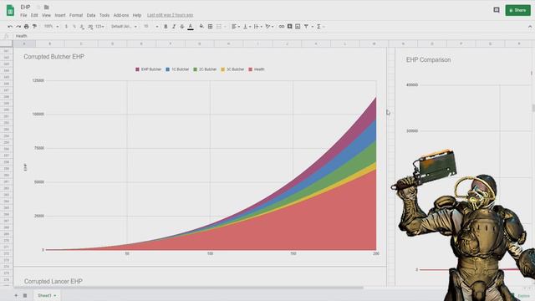Click the 2C Butcher legend entry
Viewport: 535px width, 301px height.
pos(205,69)
